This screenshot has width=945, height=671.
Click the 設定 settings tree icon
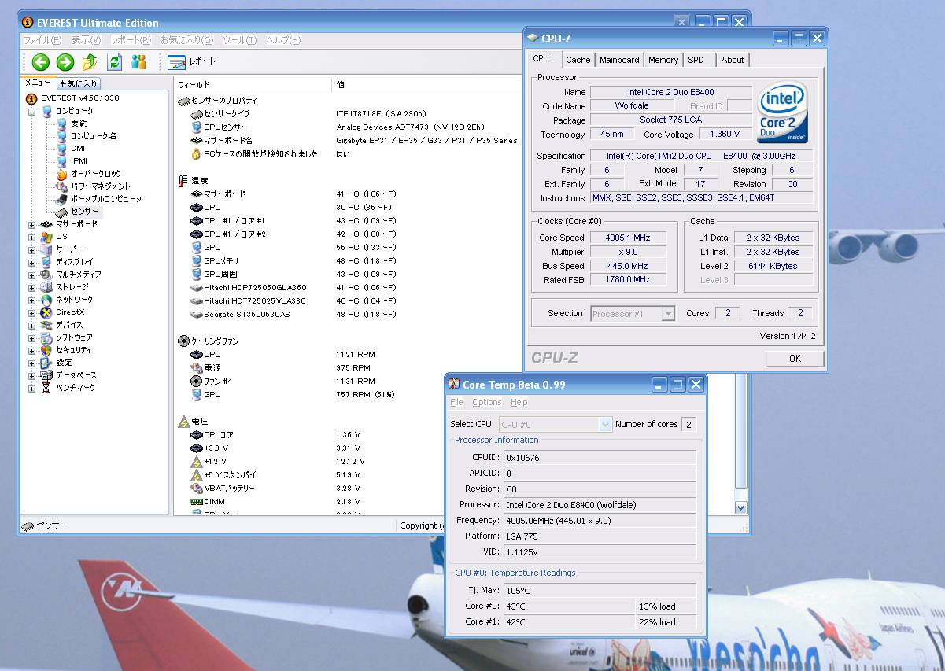coord(46,363)
